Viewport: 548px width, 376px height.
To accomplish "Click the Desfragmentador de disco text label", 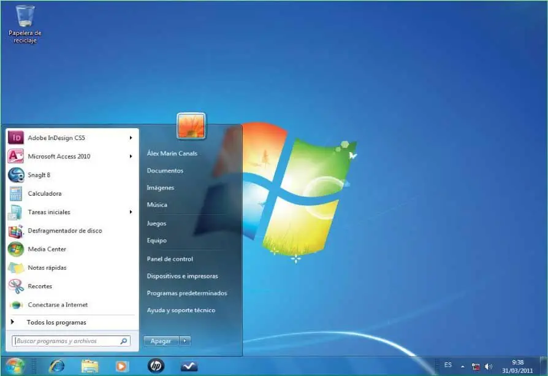I will tap(65, 231).
